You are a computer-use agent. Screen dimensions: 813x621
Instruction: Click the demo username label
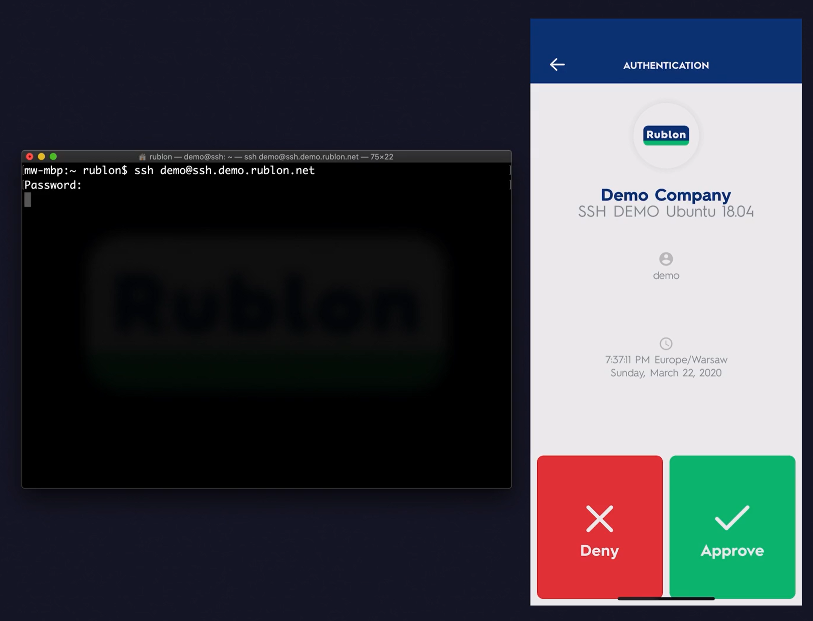point(666,276)
